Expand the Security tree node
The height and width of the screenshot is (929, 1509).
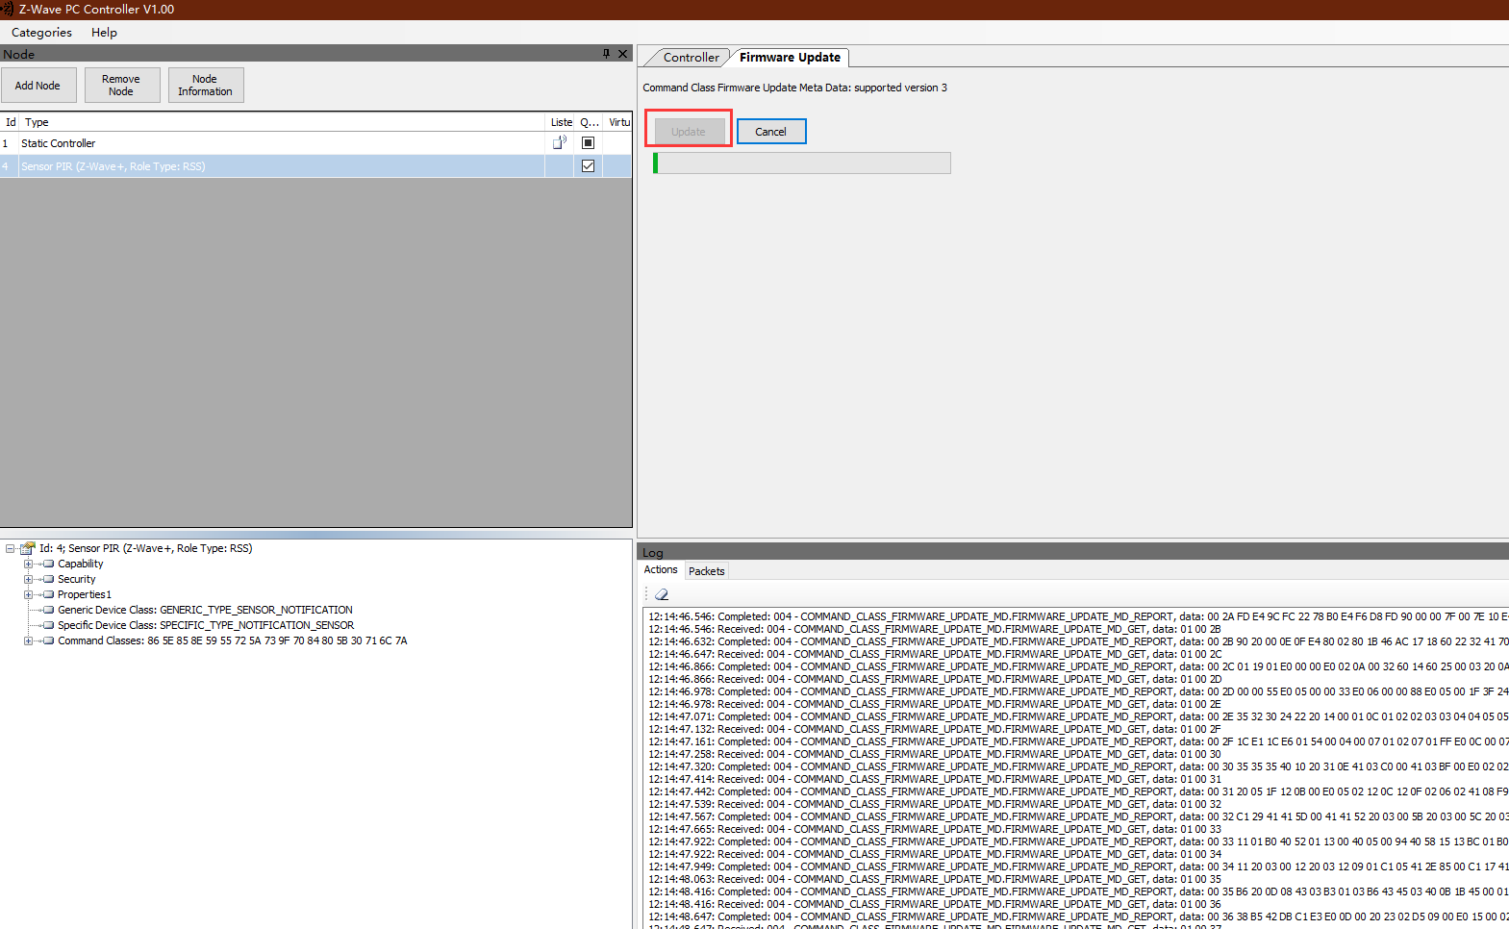(28, 579)
